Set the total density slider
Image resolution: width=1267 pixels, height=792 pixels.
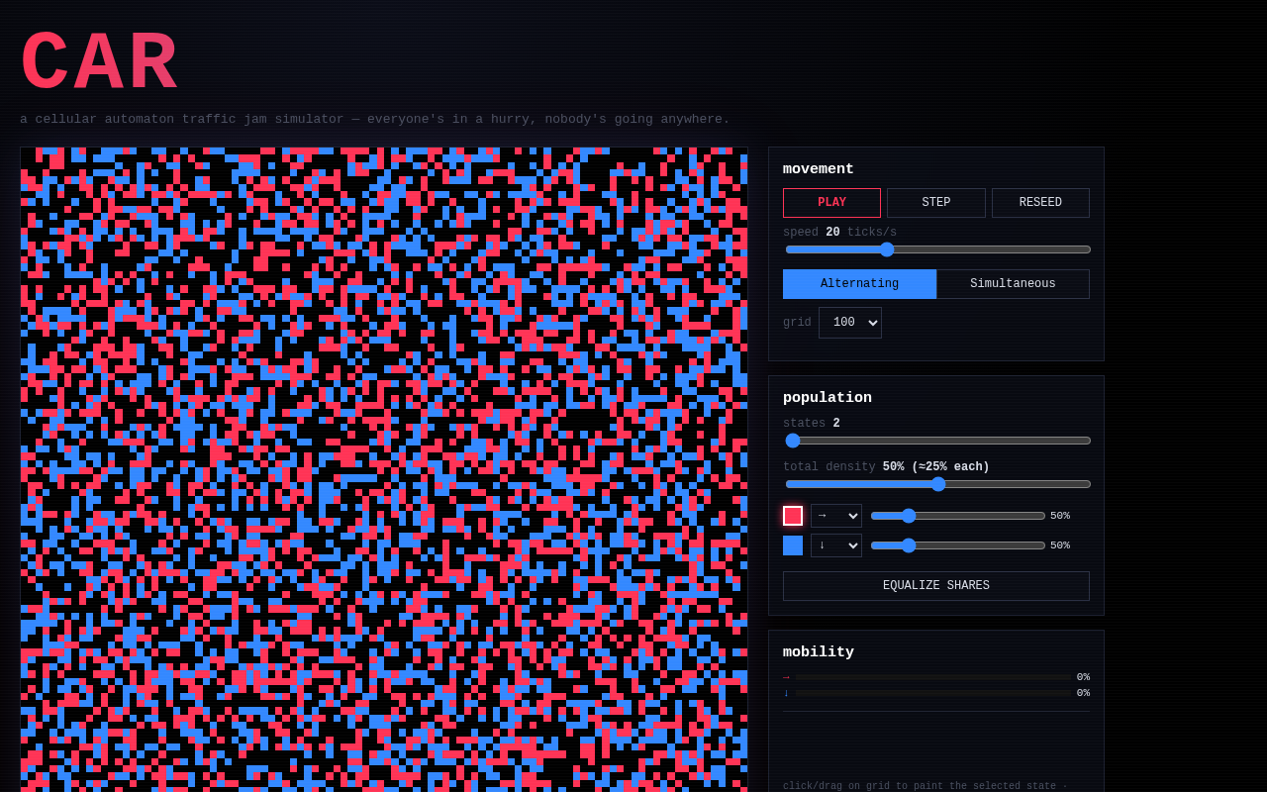[936, 484]
